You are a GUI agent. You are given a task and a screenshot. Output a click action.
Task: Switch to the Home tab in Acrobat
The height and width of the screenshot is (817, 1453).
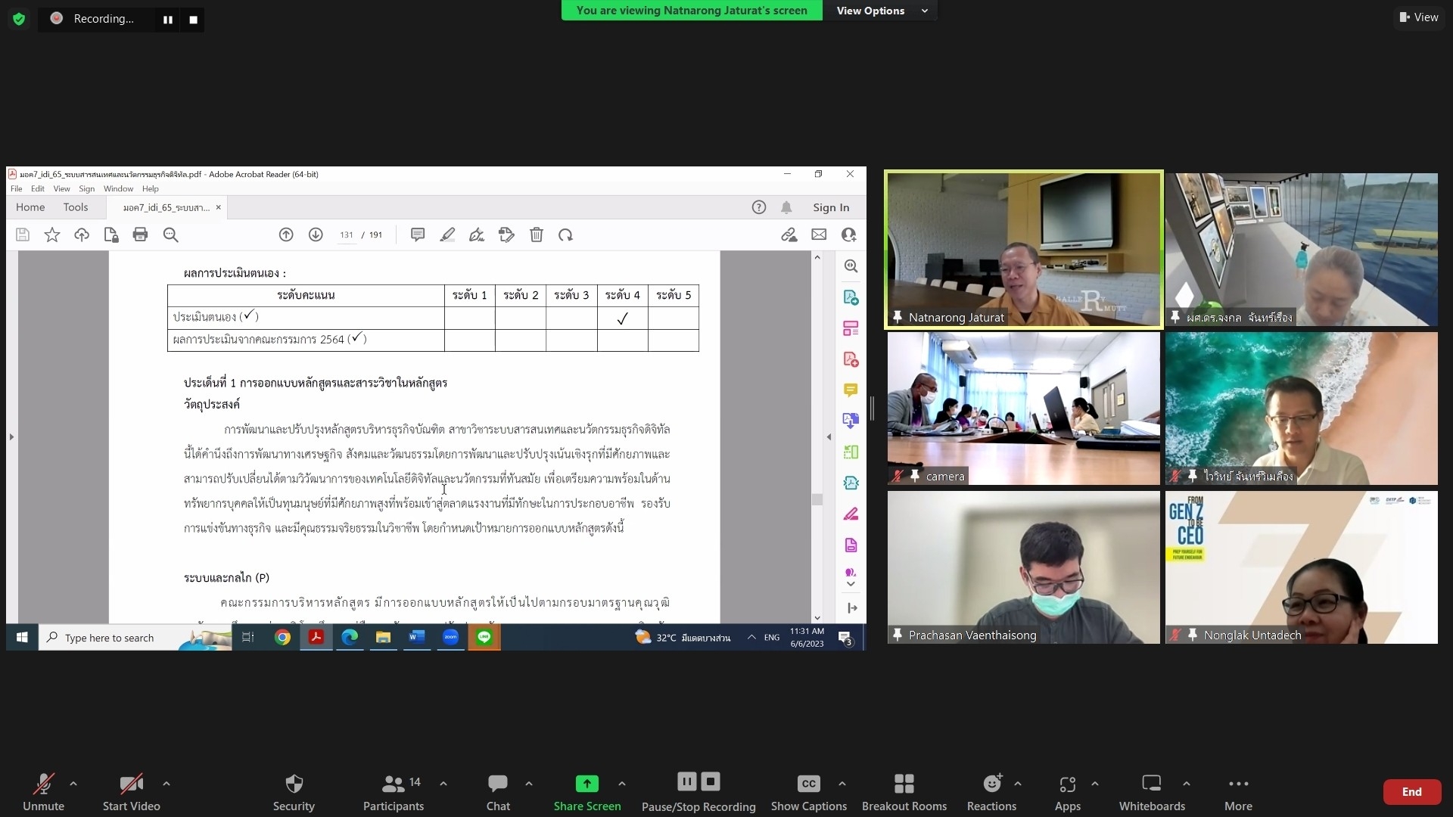(x=30, y=207)
